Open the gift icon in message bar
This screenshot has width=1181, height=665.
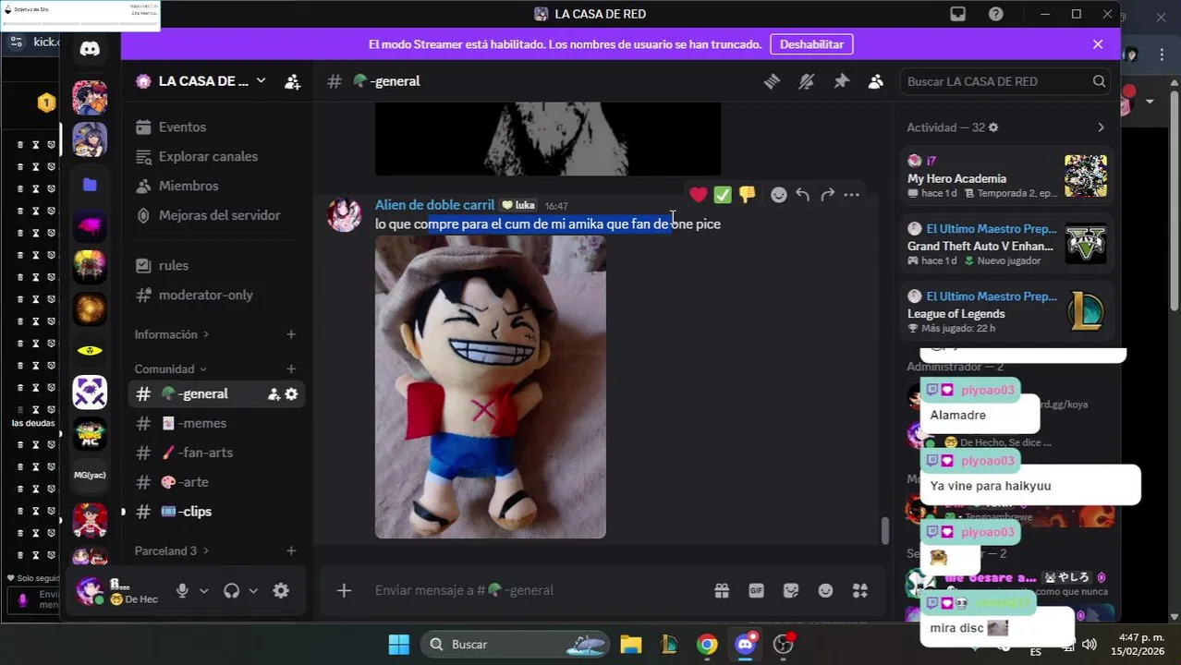(x=722, y=590)
